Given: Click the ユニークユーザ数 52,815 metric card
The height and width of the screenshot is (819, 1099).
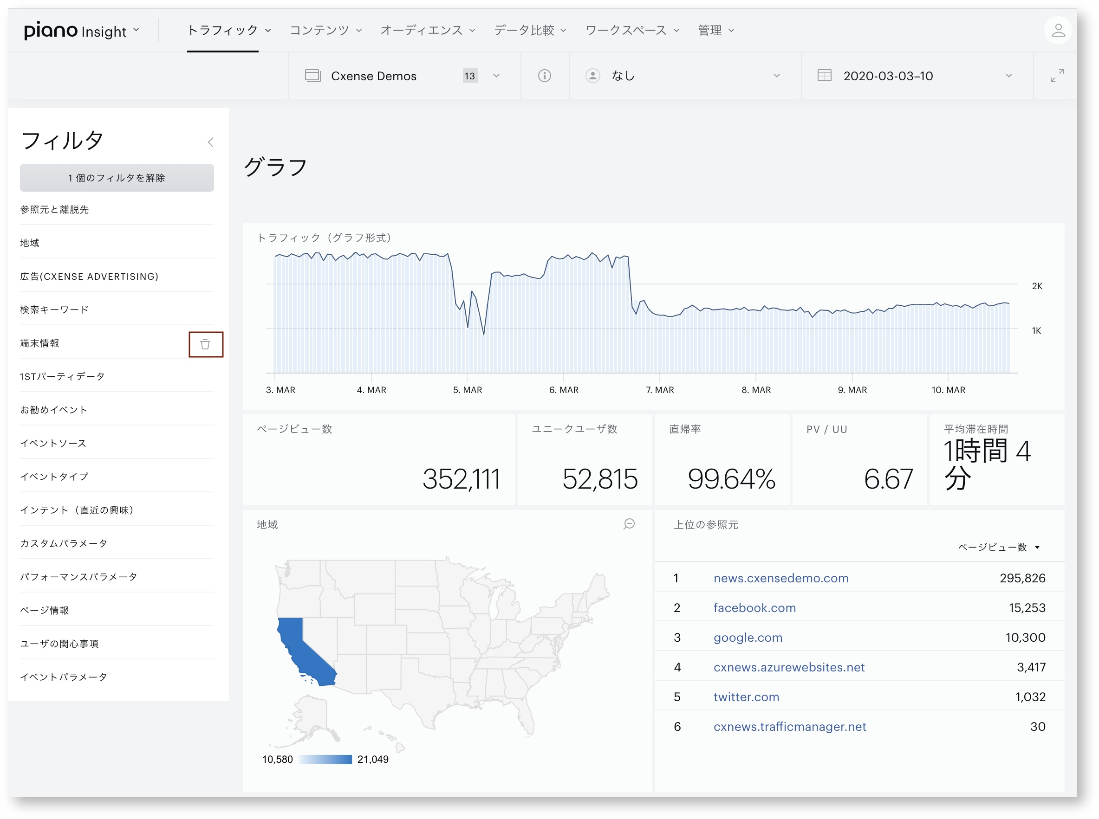Looking at the screenshot, I should point(584,459).
